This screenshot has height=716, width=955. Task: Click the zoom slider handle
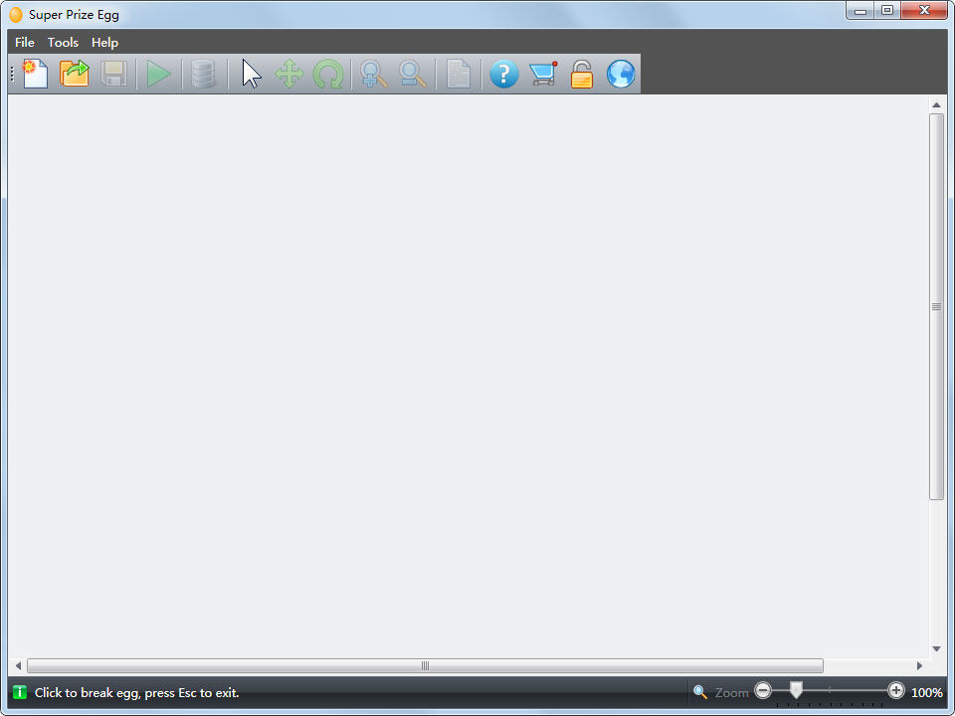pos(796,690)
